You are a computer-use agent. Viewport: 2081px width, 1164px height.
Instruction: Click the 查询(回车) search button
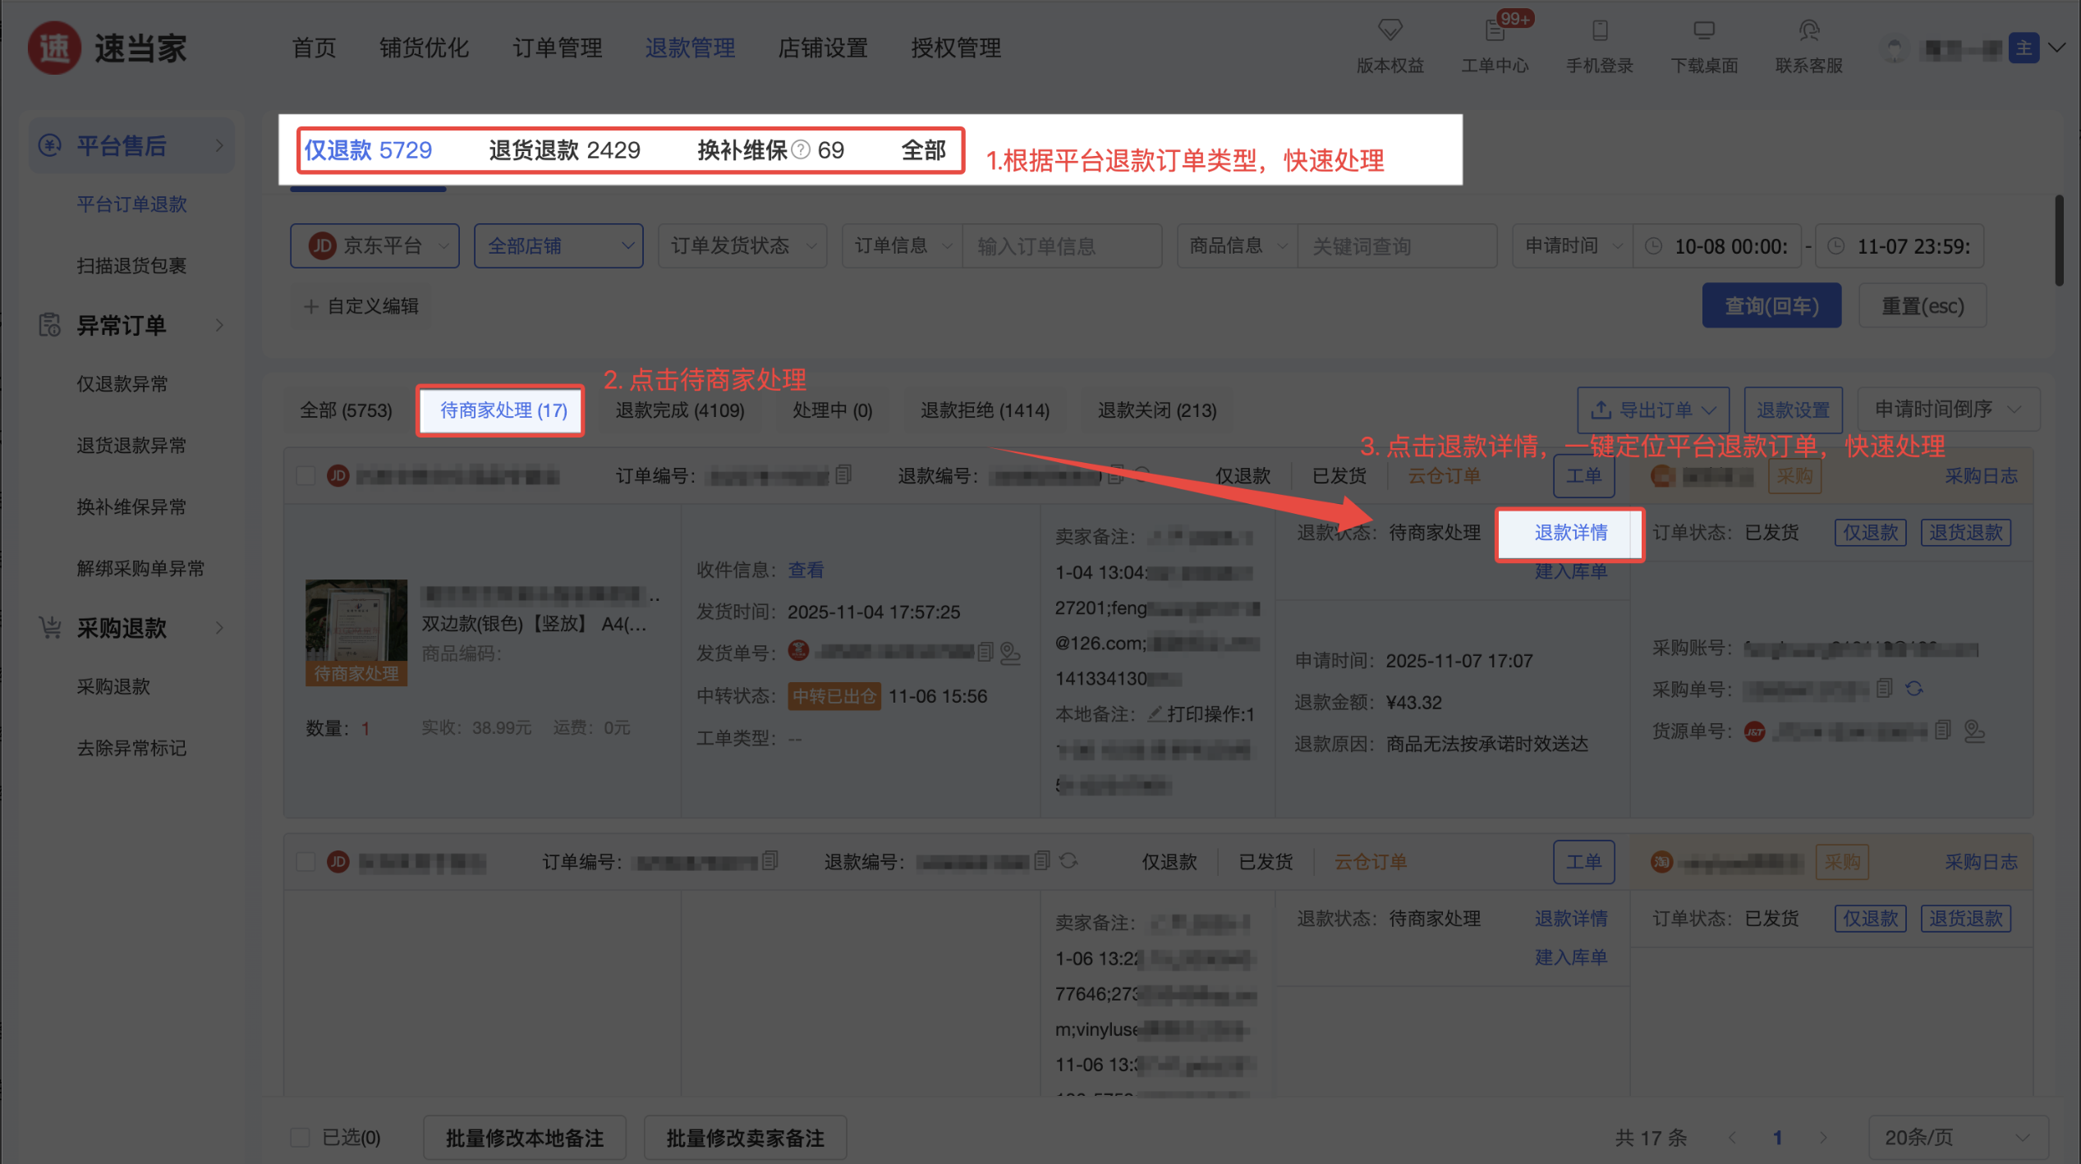coord(1771,305)
